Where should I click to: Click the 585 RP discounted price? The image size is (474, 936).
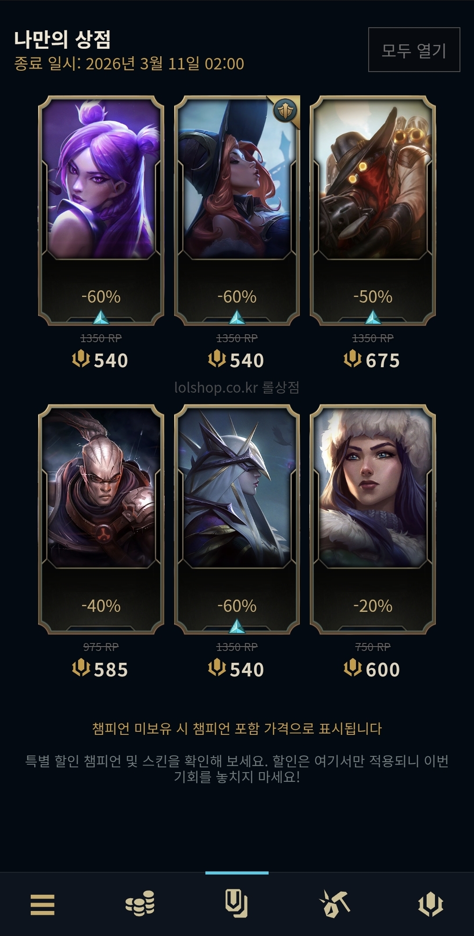[100, 669]
